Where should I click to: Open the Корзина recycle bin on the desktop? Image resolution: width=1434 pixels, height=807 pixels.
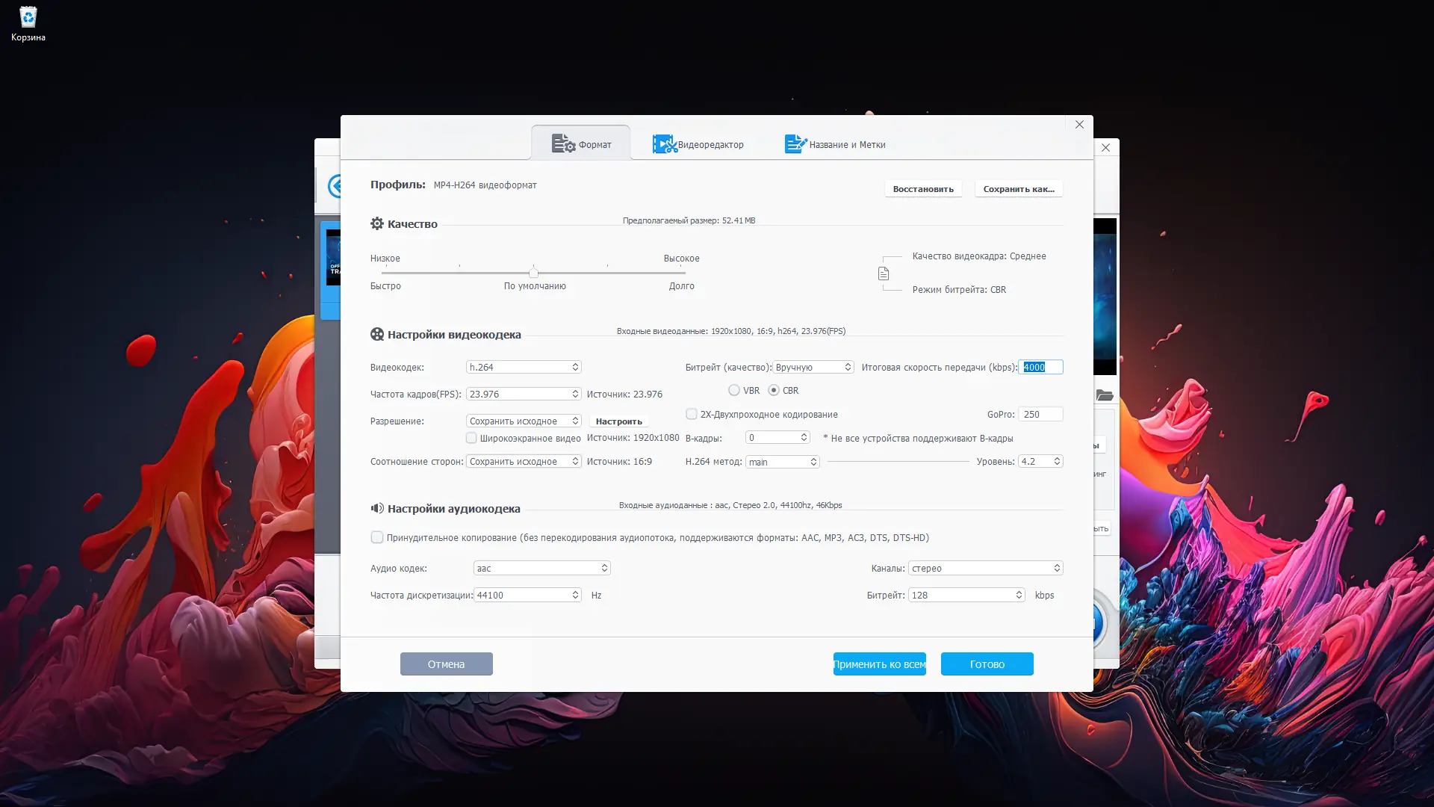click(28, 16)
